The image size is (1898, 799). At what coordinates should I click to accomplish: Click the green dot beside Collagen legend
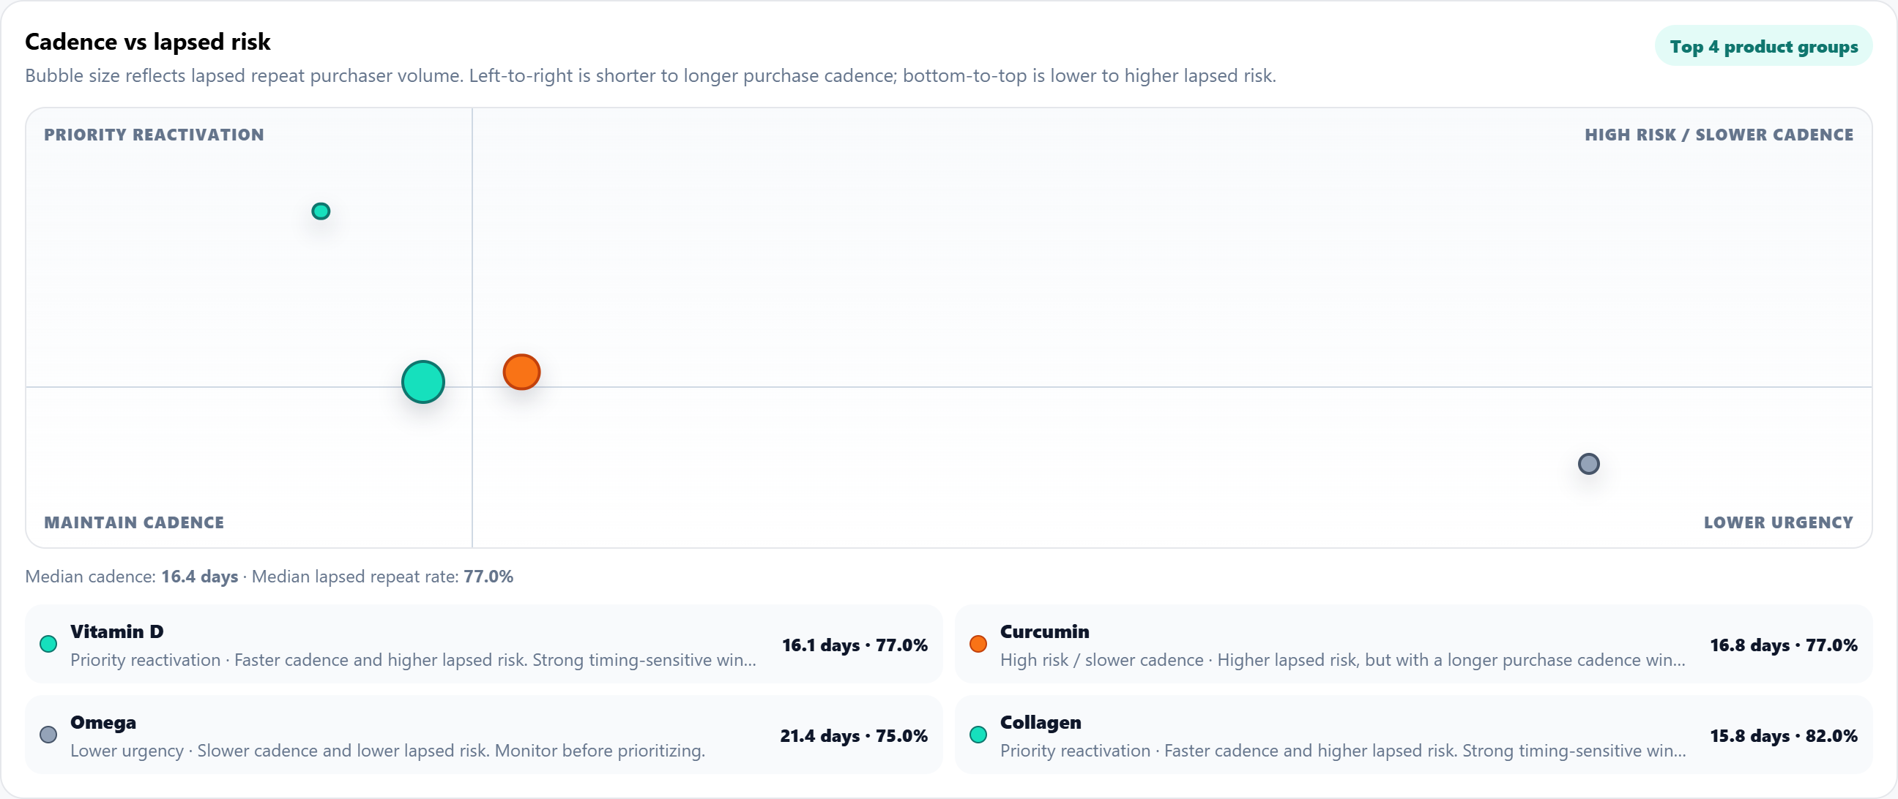(x=978, y=735)
